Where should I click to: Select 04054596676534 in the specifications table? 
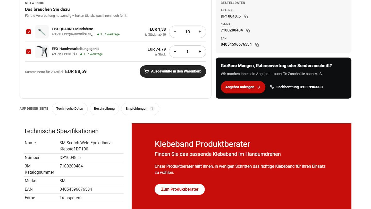[x=76, y=189]
